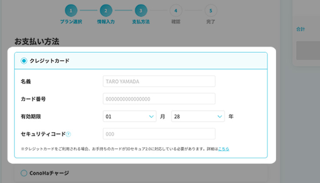320x183 pixels.
Task: Open the expiry month dropdown showing 01
Action: tap(130, 116)
